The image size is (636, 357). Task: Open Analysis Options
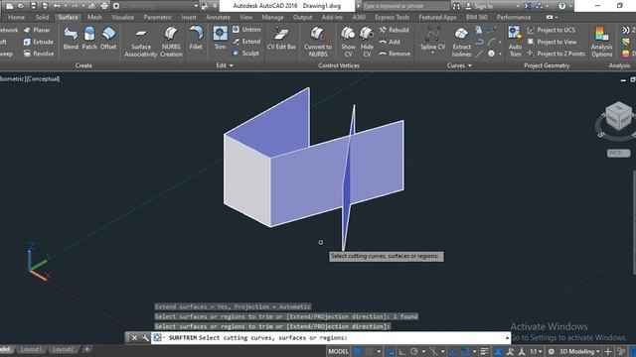click(x=602, y=42)
